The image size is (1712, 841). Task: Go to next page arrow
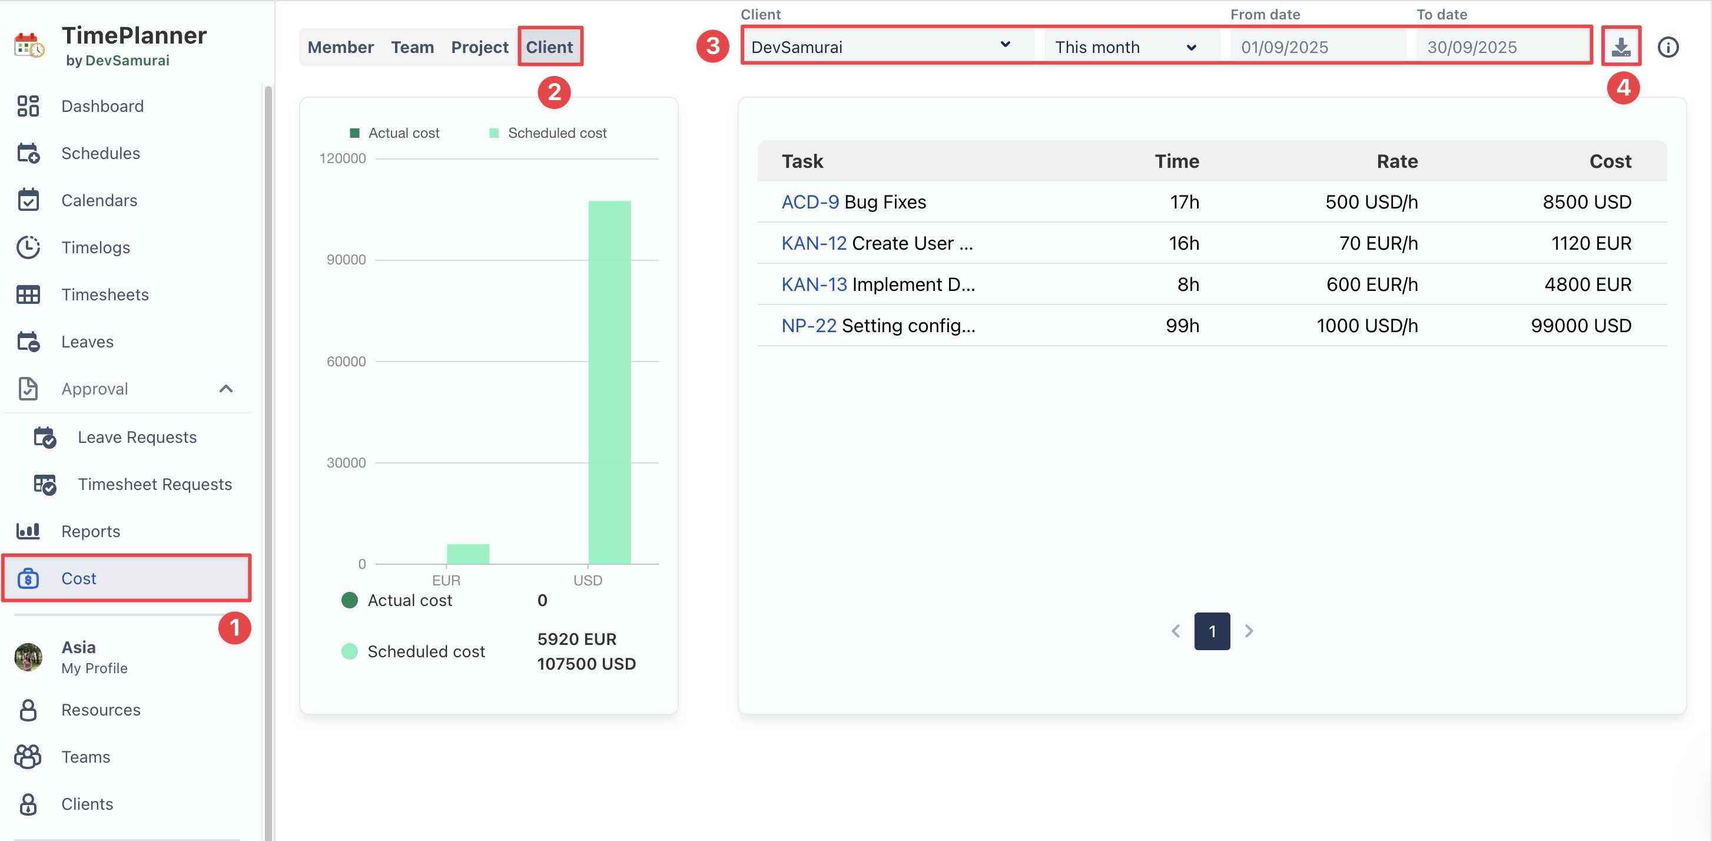[x=1249, y=630]
